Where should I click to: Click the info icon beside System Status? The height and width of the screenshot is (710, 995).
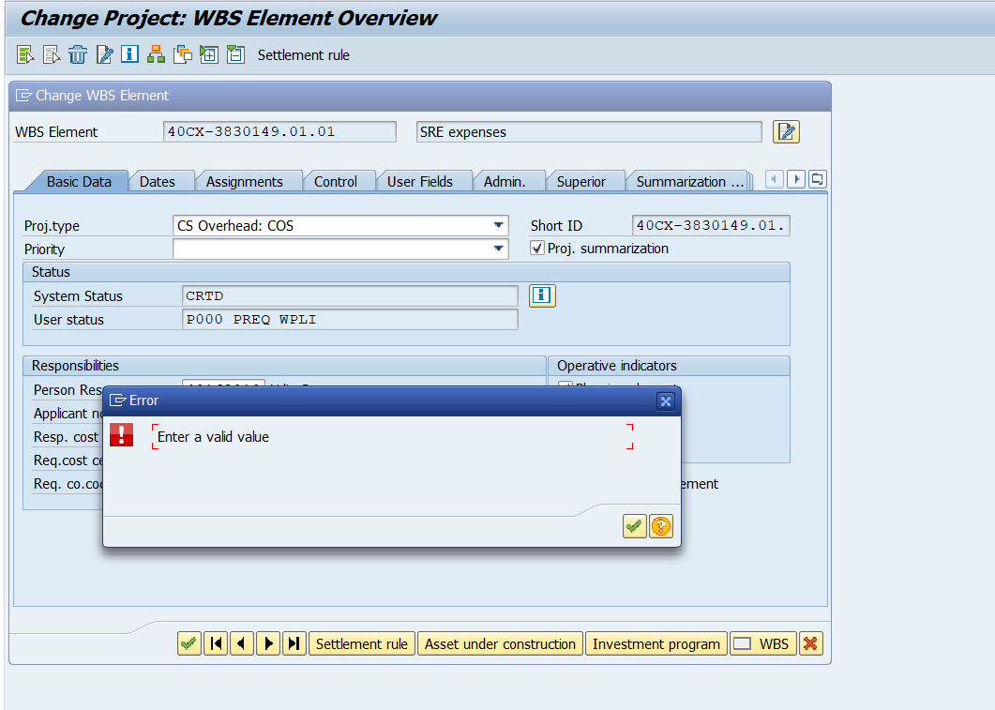click(x=542, y=295)
